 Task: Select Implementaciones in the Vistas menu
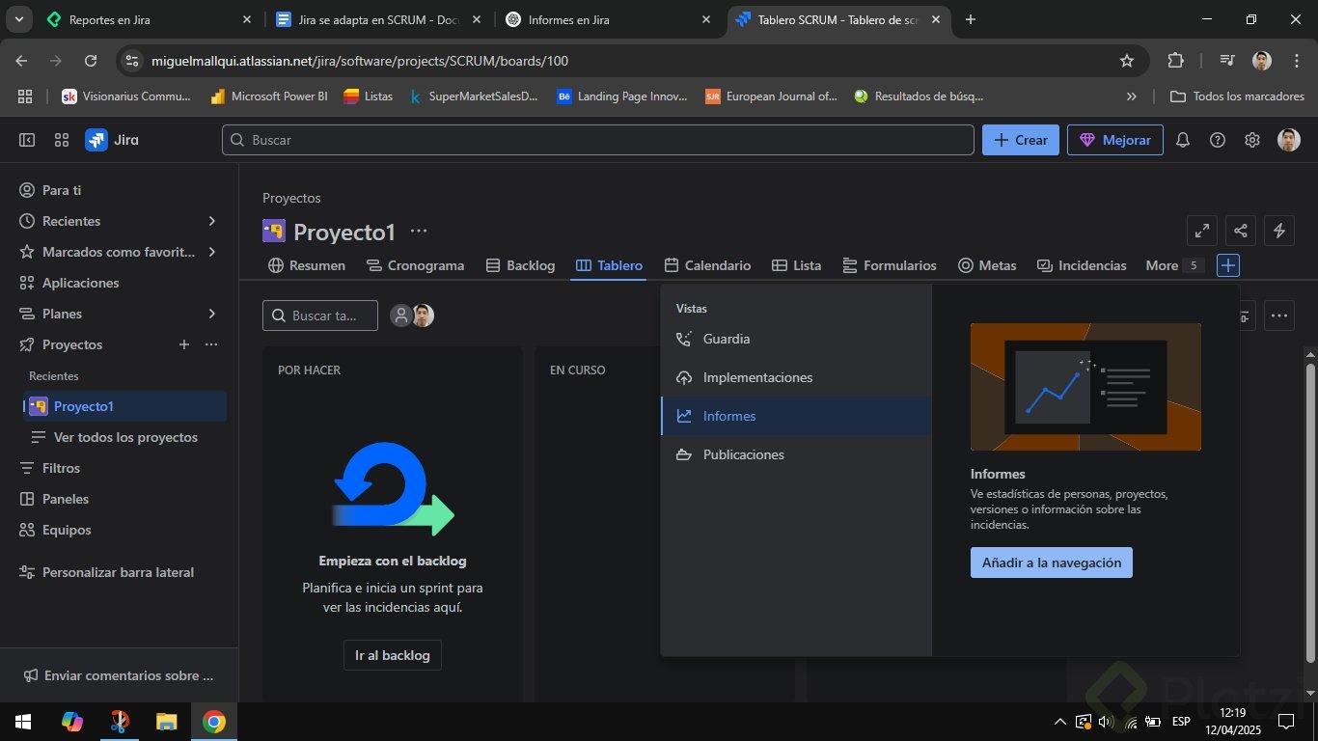click(x=757, y=377)
